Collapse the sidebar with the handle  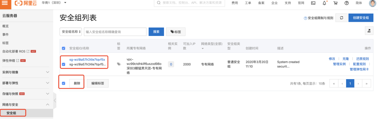pyautogui.click(x=55, y=100)
